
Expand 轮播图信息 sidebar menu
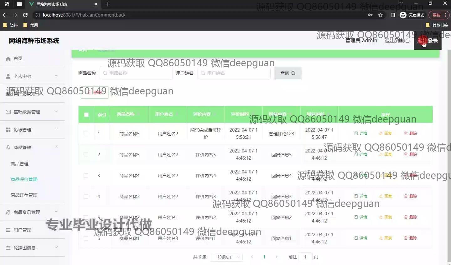pos(33,248)
